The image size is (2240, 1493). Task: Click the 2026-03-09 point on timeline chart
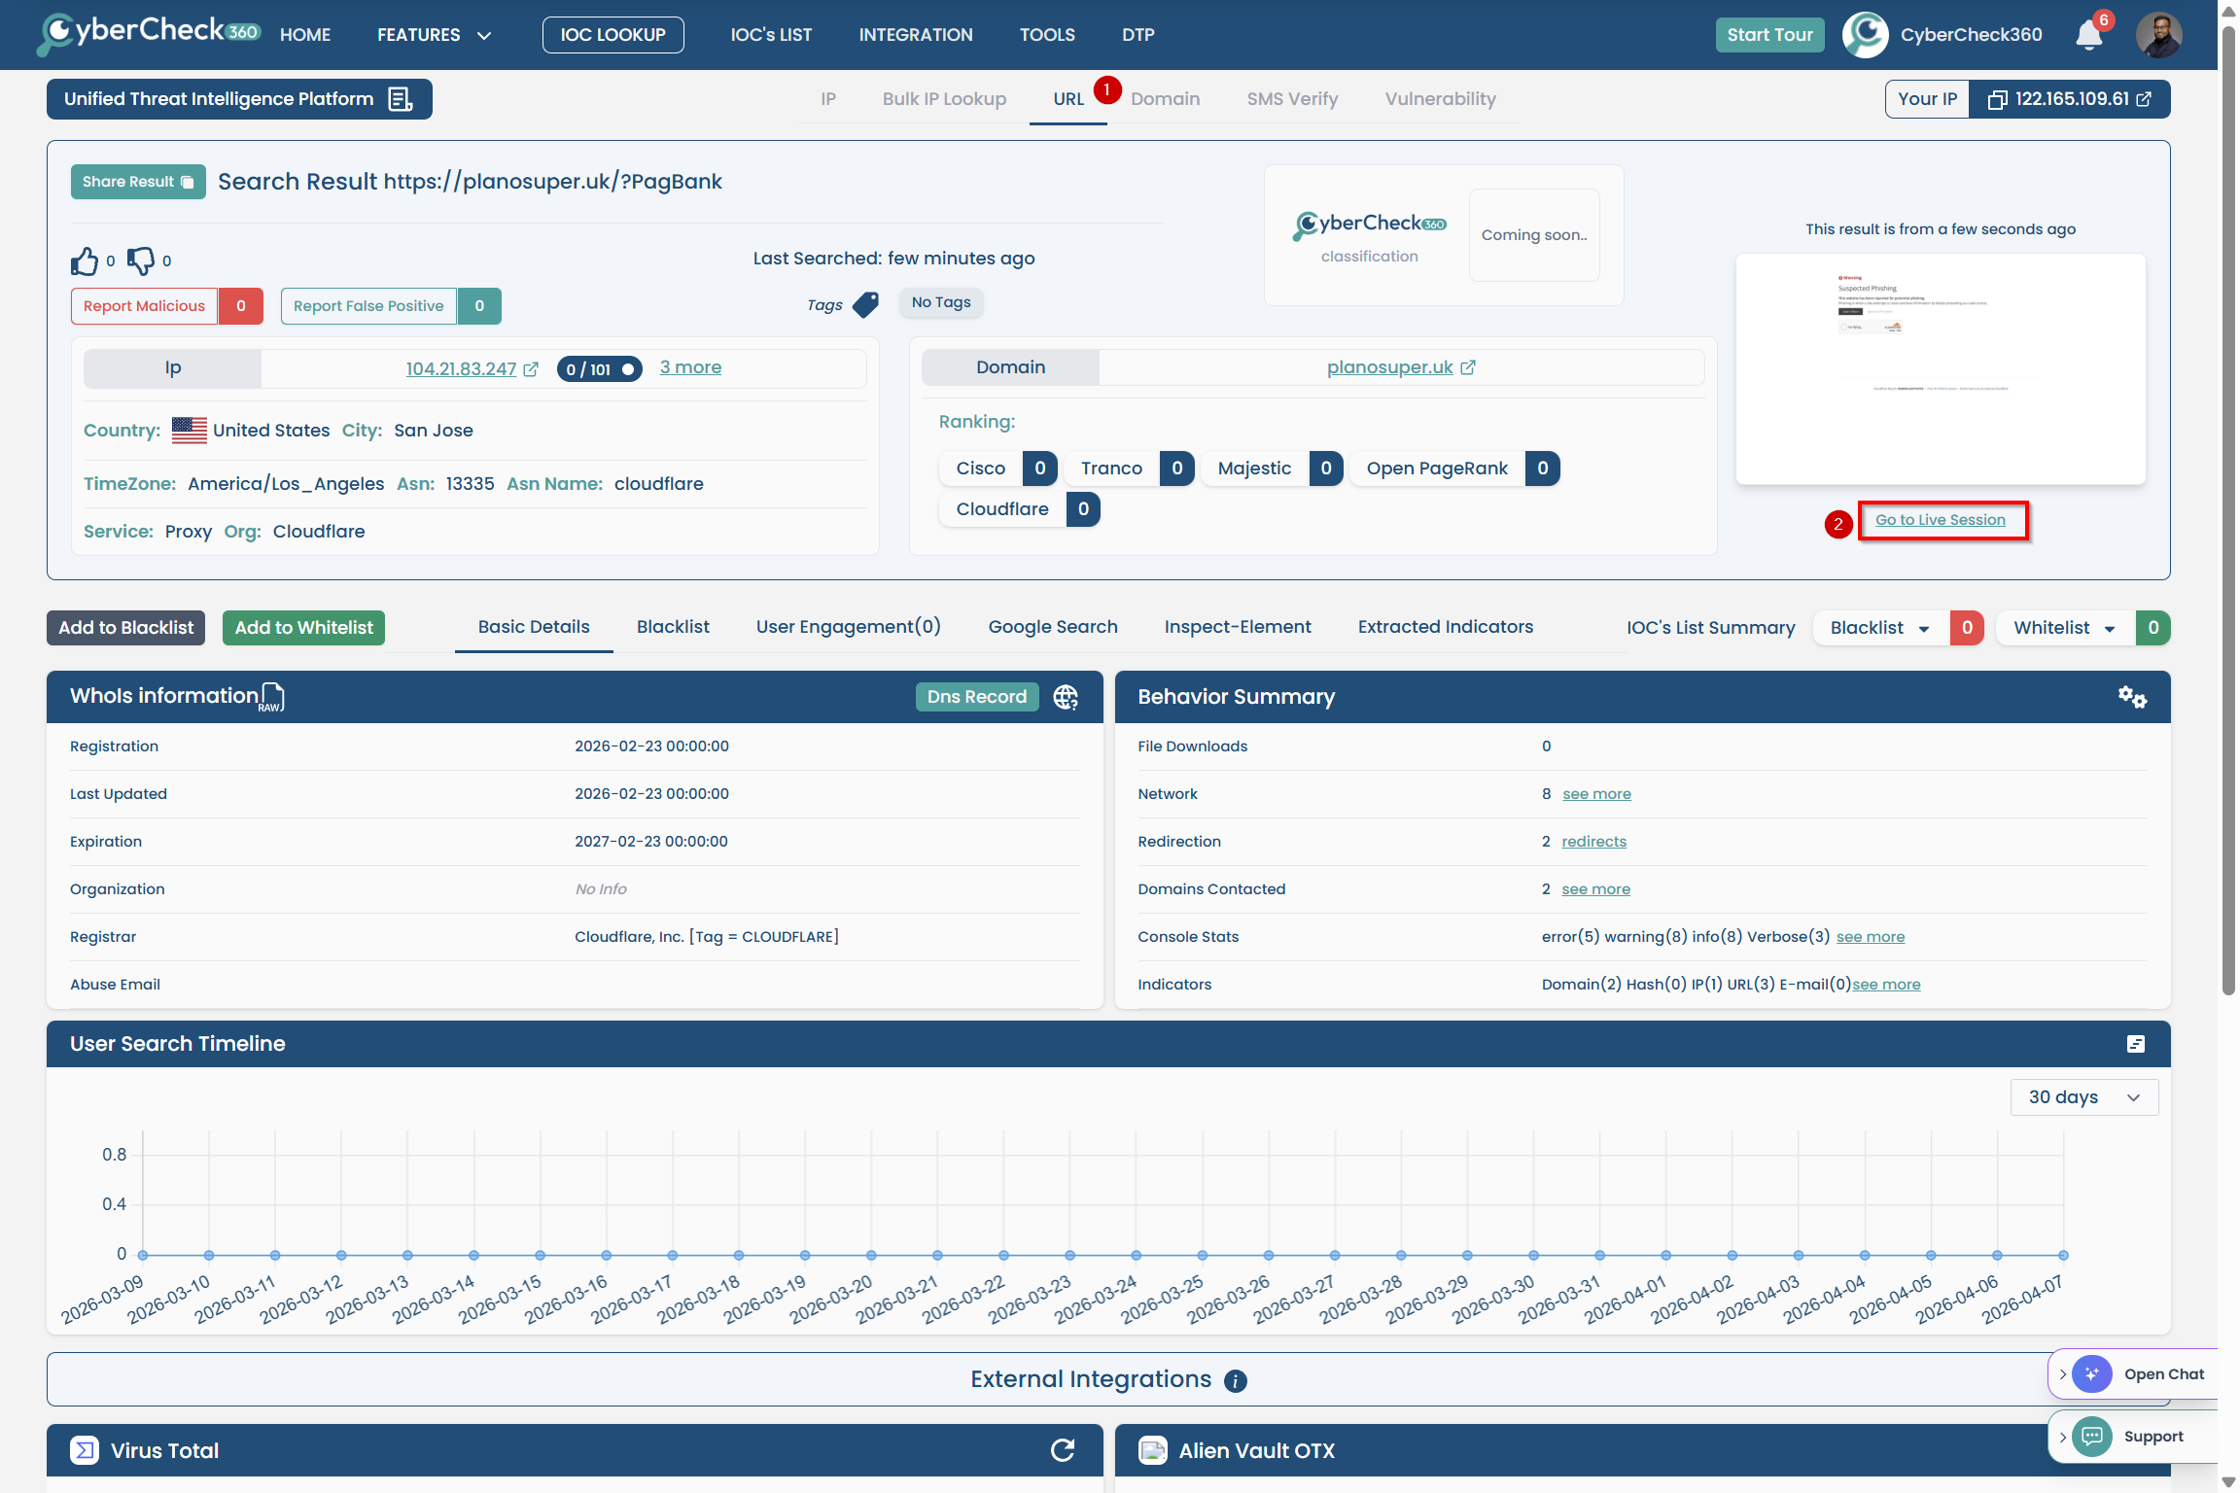point(143,1255)
